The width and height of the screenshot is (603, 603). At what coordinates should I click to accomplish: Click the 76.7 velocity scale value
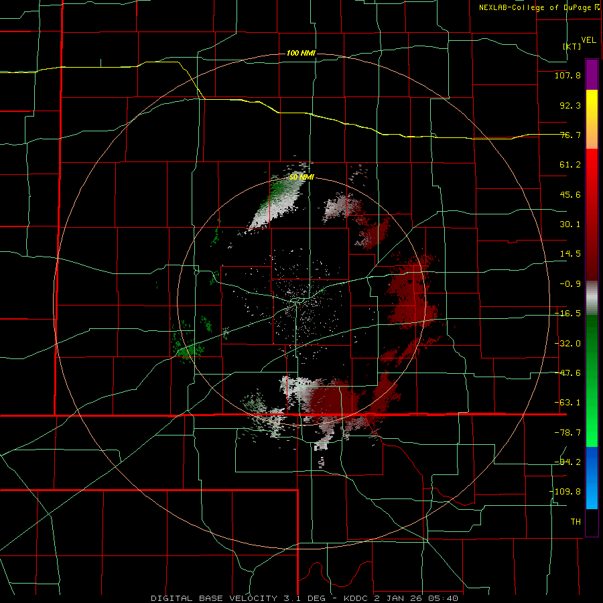click(570, 135)
